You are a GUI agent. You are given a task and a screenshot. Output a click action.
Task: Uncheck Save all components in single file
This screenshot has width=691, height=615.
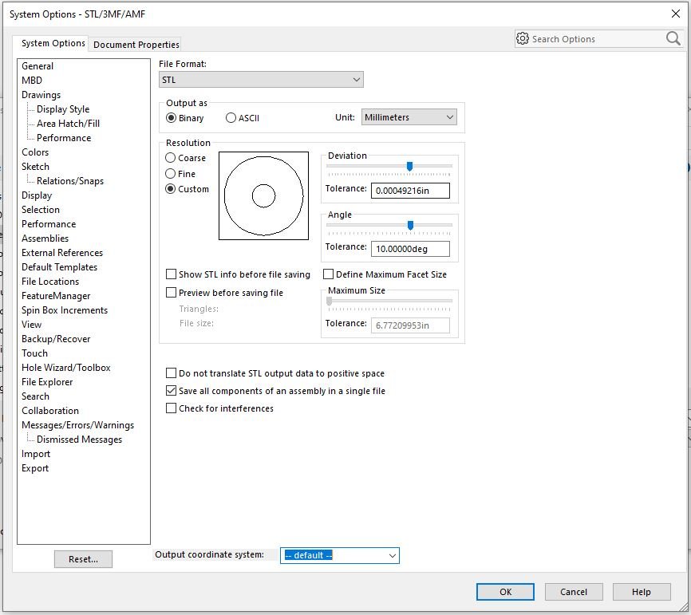tap(172, 391)
